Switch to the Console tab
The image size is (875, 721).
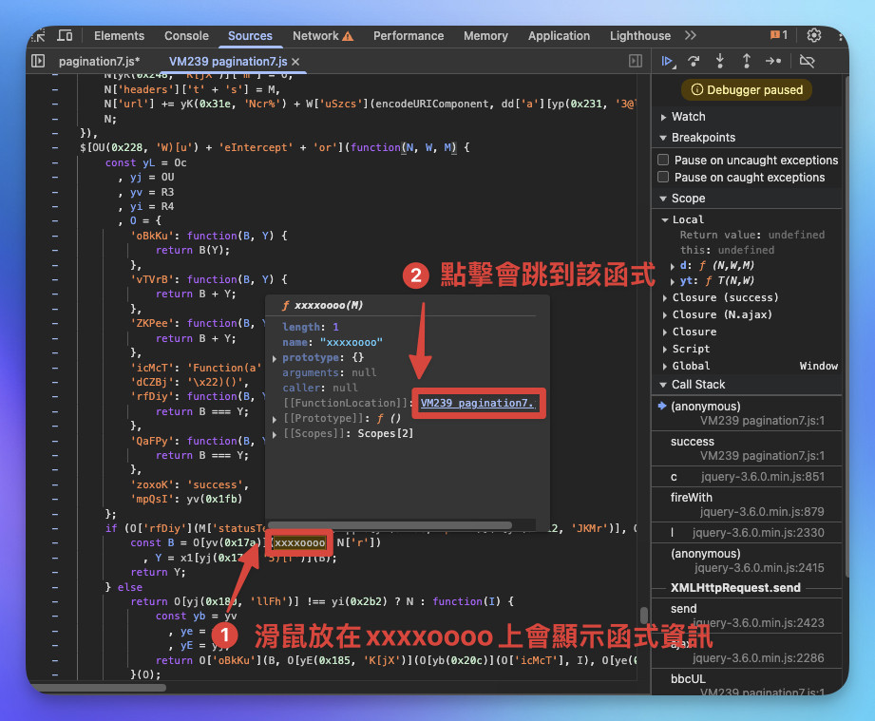(x=186, y=36)
